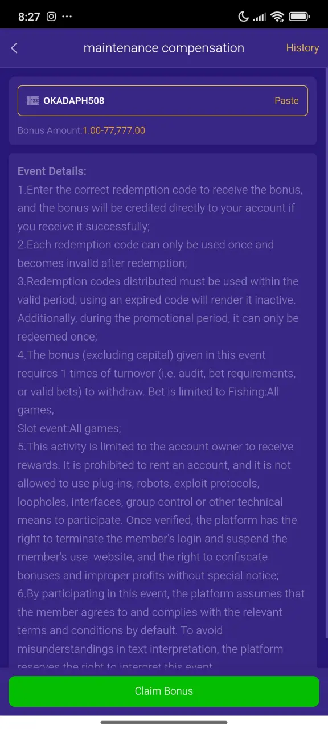Paste a code with the Paste button

click(x=286, y=101)
